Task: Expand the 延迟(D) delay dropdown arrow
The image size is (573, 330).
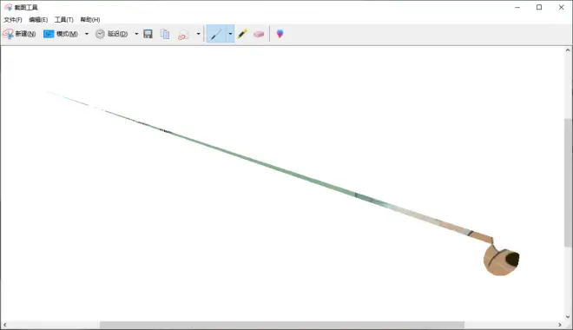Action: 136,34
